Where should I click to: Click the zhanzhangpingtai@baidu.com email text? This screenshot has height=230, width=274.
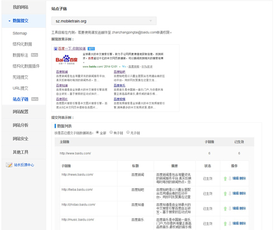tap(134, 32)
